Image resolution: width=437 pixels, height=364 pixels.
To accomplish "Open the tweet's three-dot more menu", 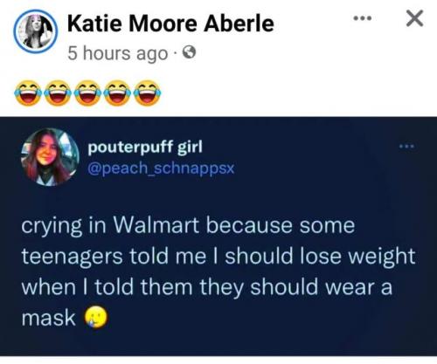I will coord(407,147).
